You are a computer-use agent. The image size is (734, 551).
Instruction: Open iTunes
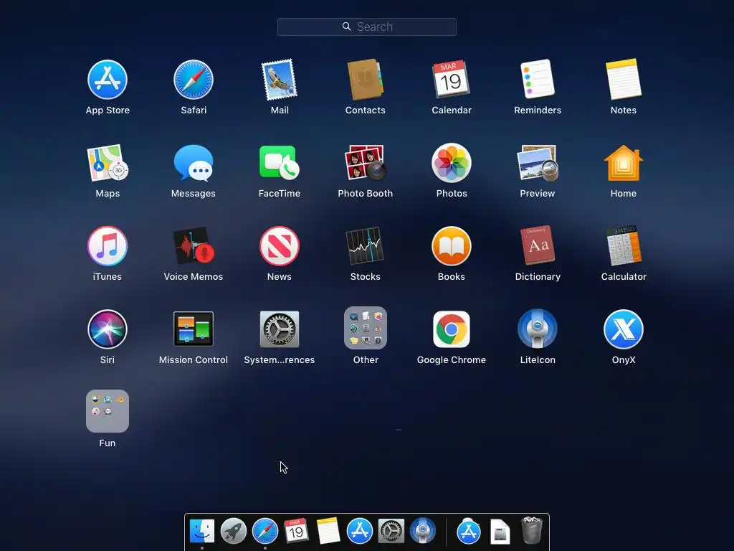[108, 246]
